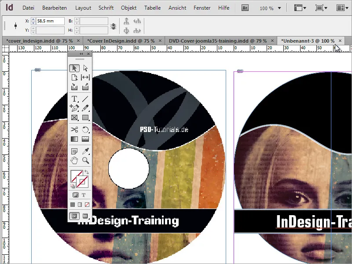The height and width of the screenshot is (264, 352).
Task: Select the Selection tool (black arrow)
Action: 74,68
